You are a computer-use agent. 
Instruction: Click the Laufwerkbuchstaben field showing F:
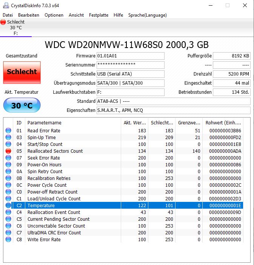131,92
